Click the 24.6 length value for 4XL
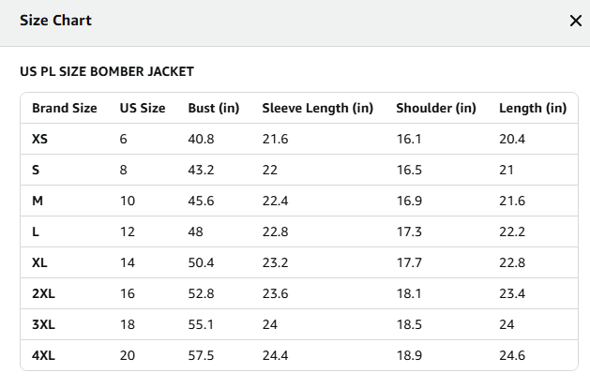590x388 pixels. click(512, 355)
